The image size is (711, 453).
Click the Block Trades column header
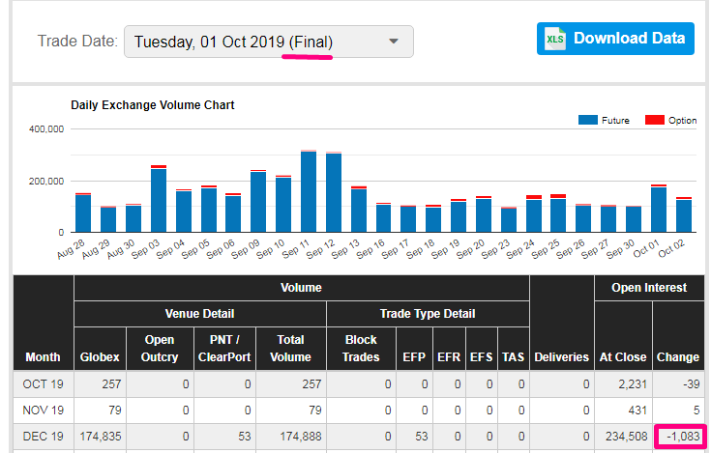tap(361, 348)
